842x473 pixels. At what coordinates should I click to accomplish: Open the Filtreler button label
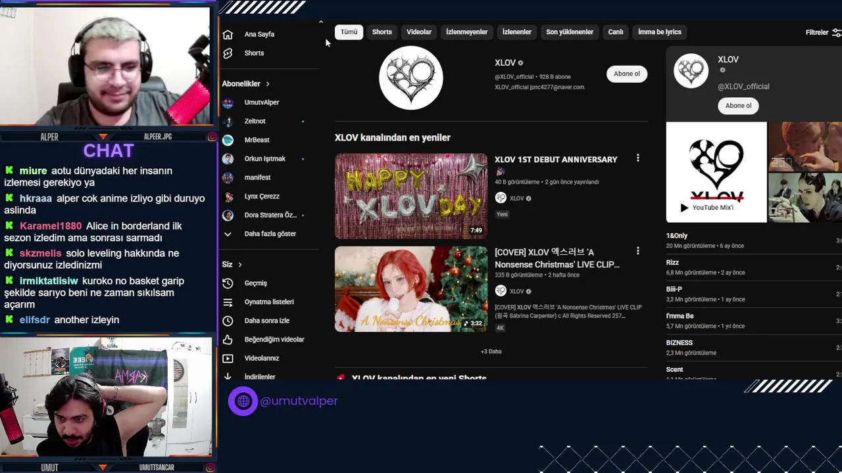point(817,33)
